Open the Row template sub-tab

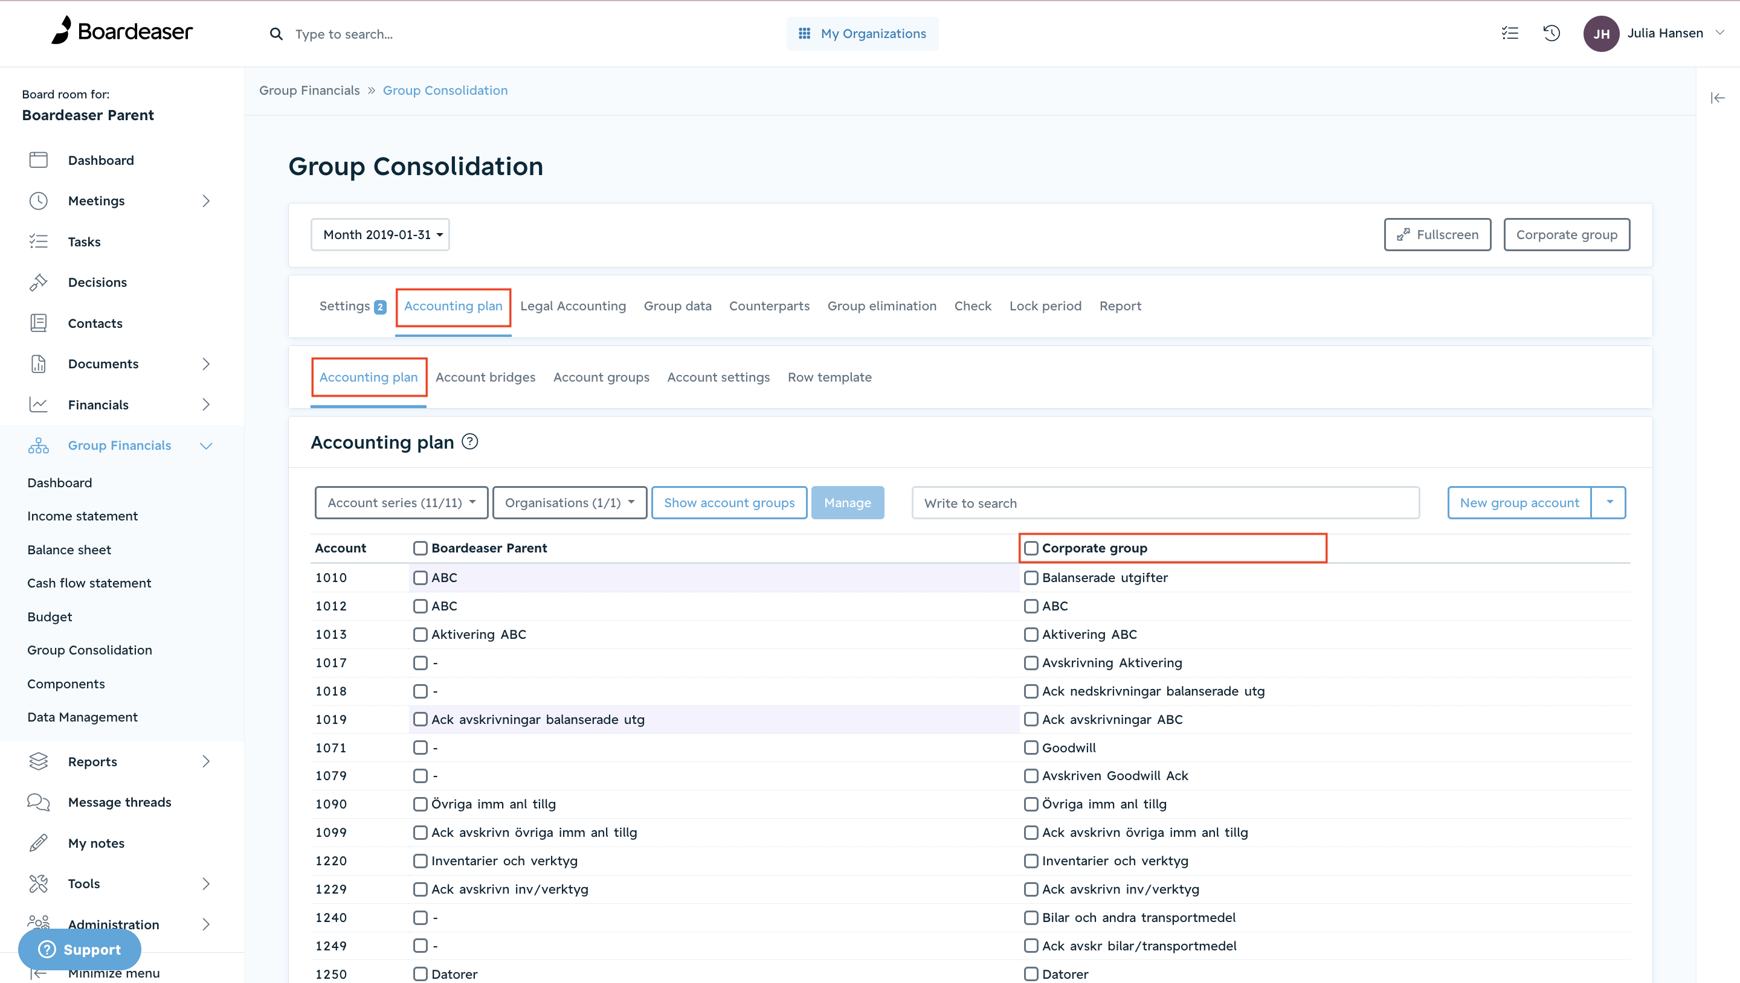point(830,377)
